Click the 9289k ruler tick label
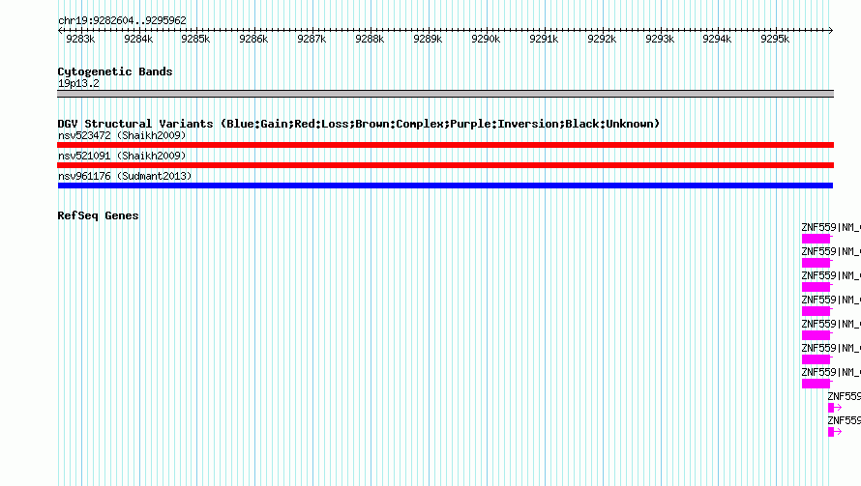The image size is (861, 486). tap(428, 39)
